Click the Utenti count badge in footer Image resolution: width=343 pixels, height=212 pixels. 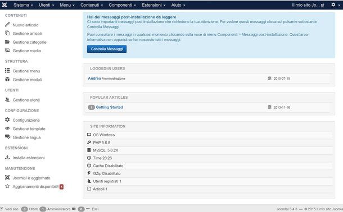point(25,209)
